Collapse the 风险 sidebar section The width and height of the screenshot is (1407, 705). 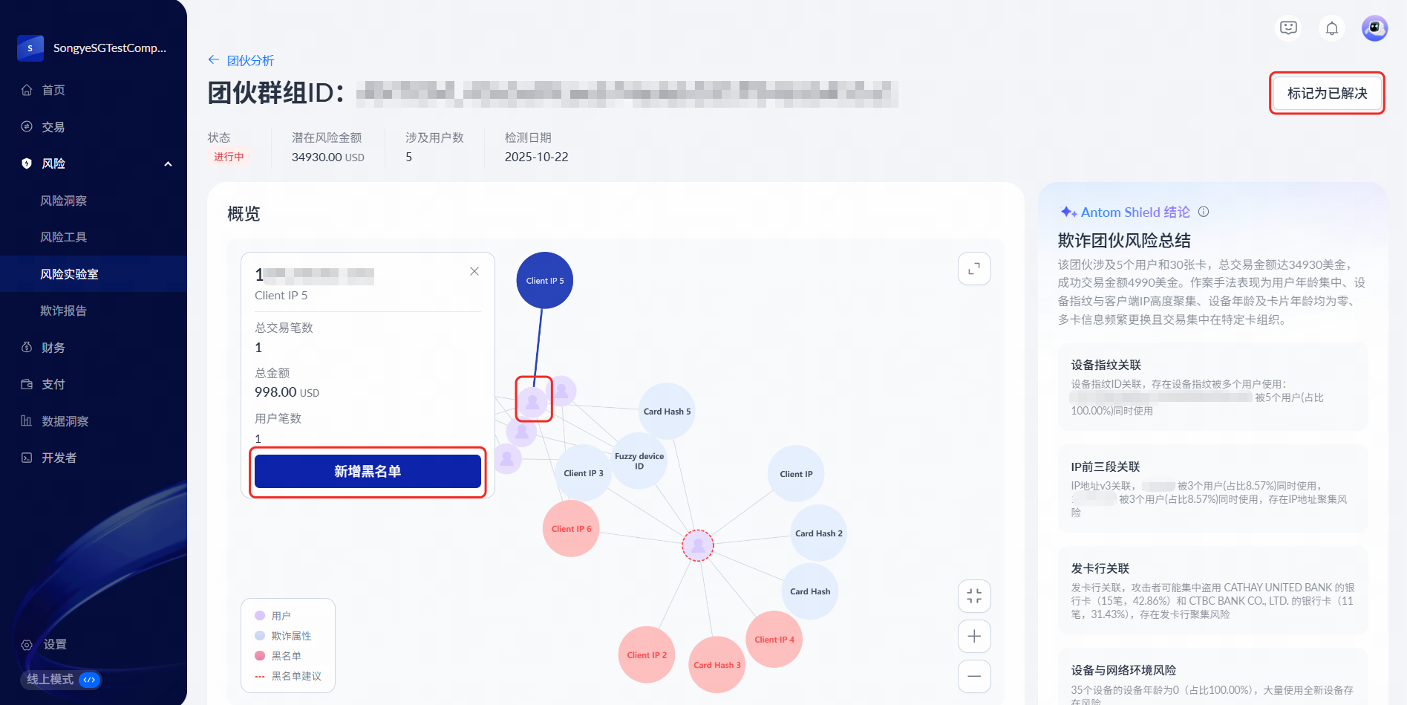coord(168,164)
